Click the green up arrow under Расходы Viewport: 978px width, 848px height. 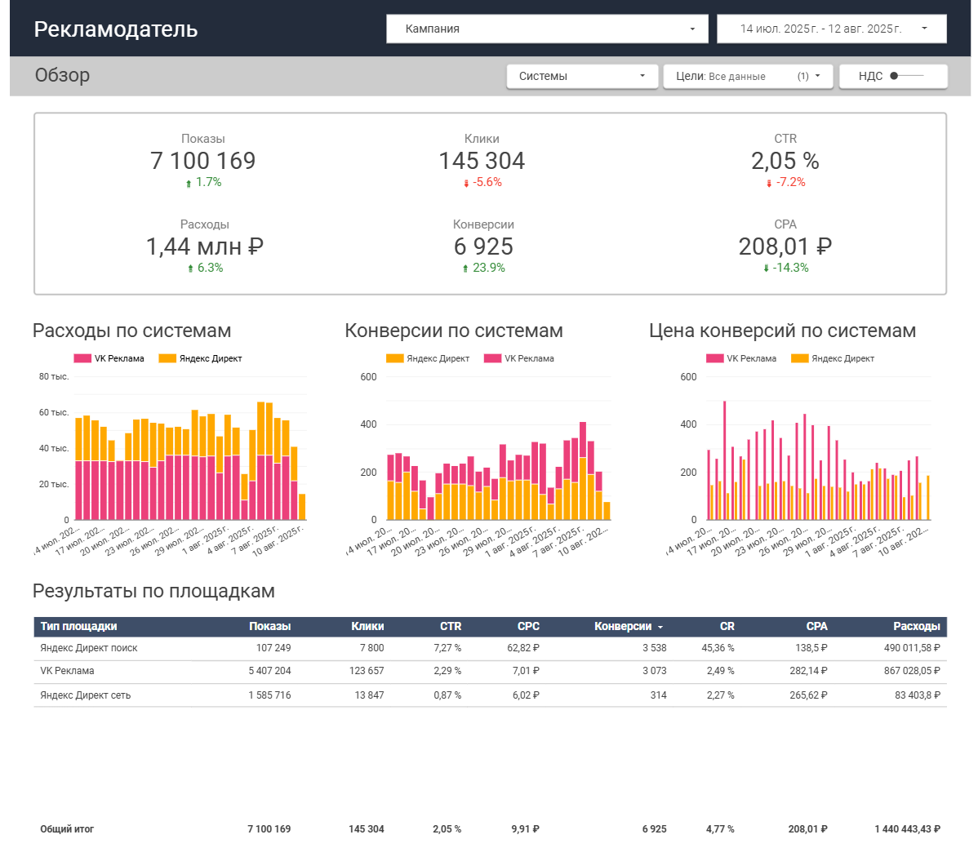(x=190, y=269)
